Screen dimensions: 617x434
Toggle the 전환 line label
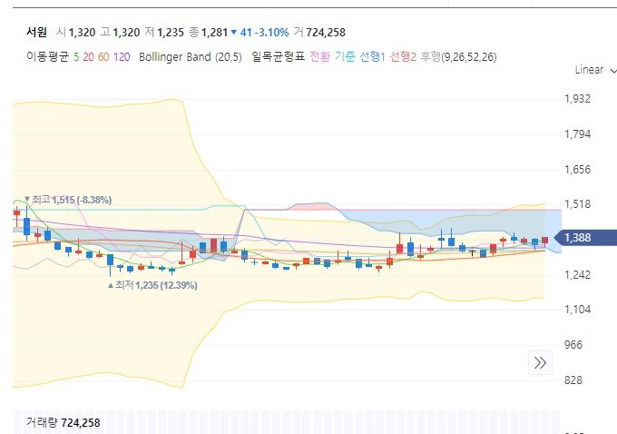point(320,56)
